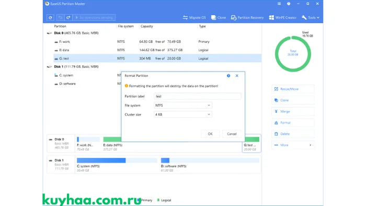Cancel the Format Partition dialog
The width and height of the screenshot is (366, 206).
232,134
